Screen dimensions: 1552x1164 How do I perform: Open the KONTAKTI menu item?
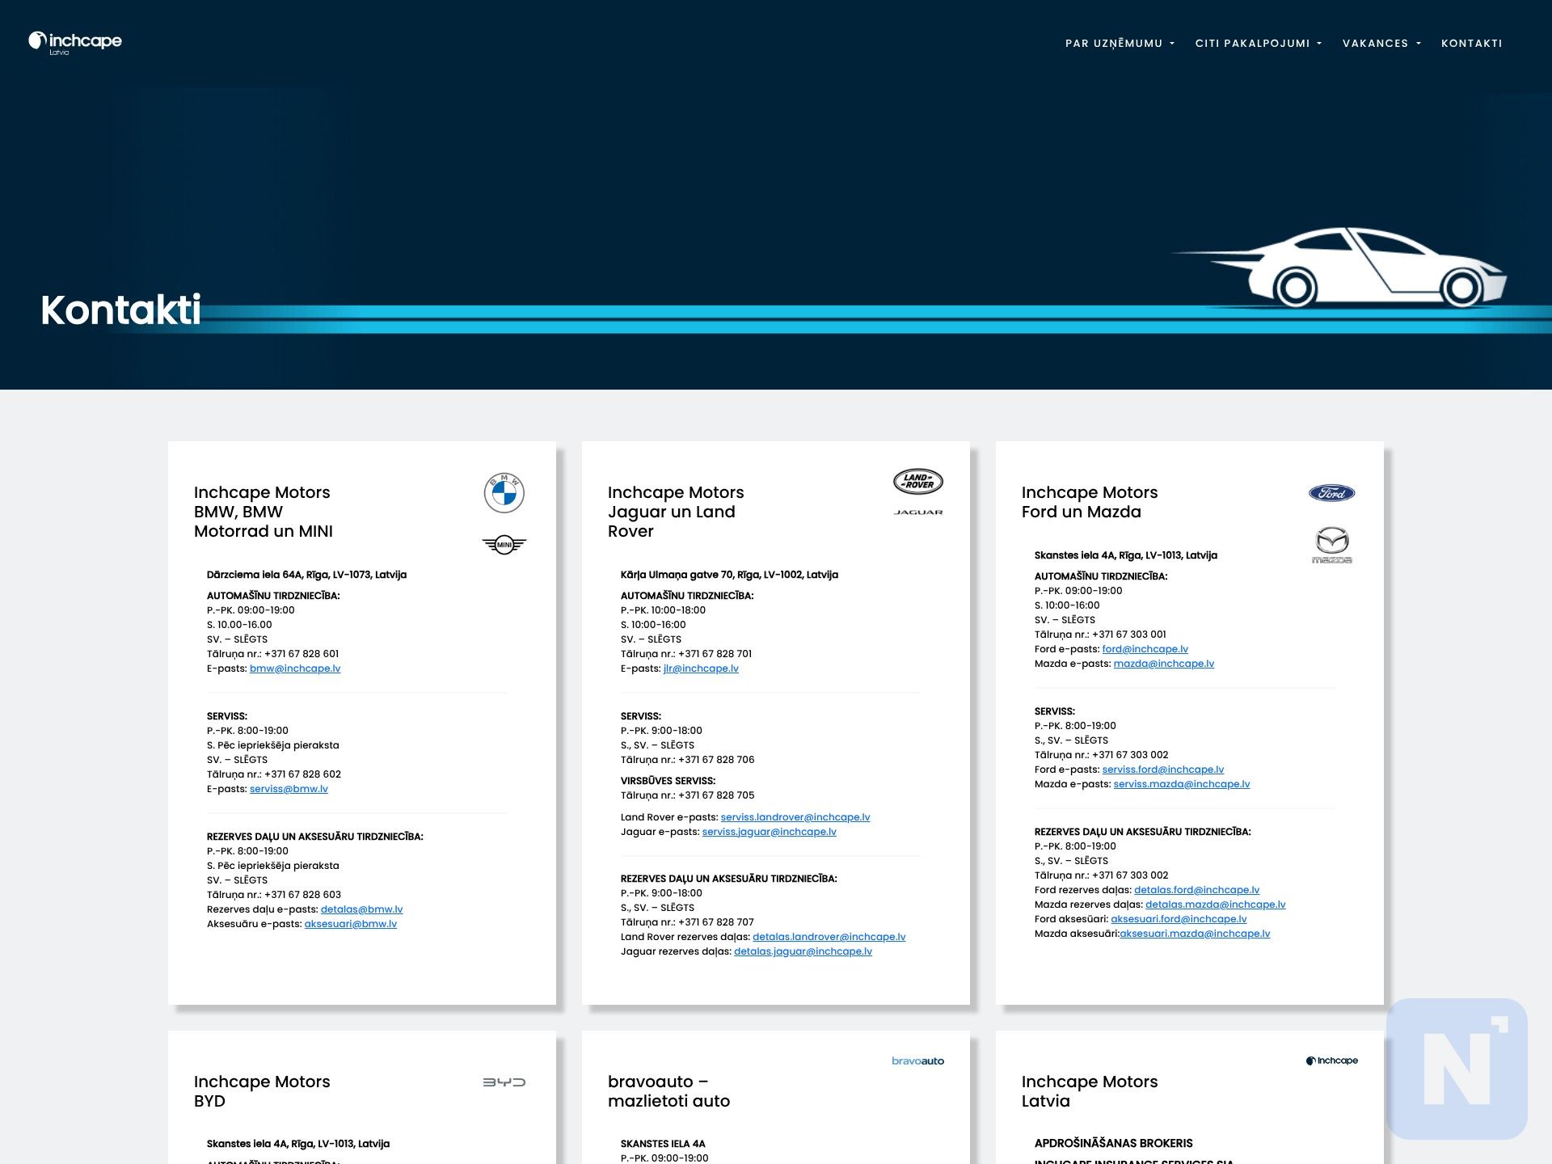click(x=1471, y=44)
